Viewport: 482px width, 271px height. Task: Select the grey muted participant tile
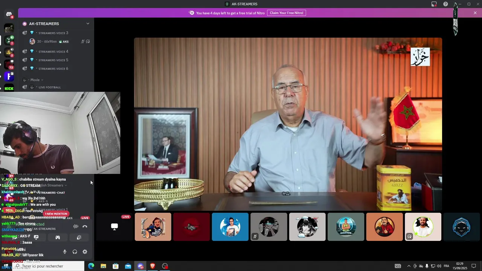pyautogui.click(x=269, y=227)
